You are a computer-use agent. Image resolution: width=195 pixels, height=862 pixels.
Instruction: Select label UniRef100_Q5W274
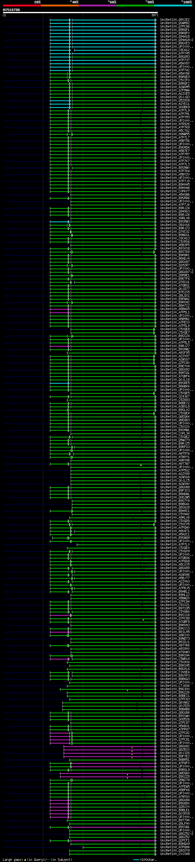click(175, 780)
